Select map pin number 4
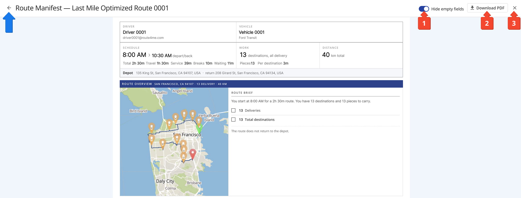The height and width of the screenshot is (198, 521). [176, 118]
